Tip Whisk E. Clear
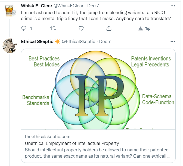Screen dimensions: 183x166 point(144,28)
